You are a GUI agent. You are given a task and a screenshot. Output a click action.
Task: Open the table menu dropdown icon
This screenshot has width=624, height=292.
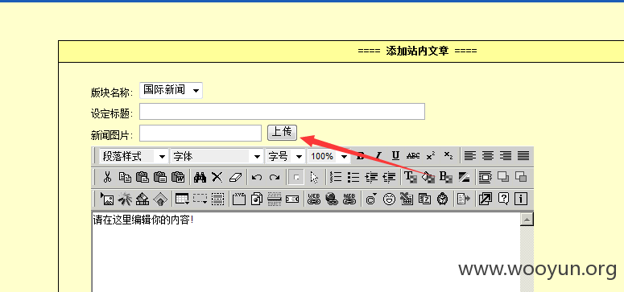coord(182,199)
